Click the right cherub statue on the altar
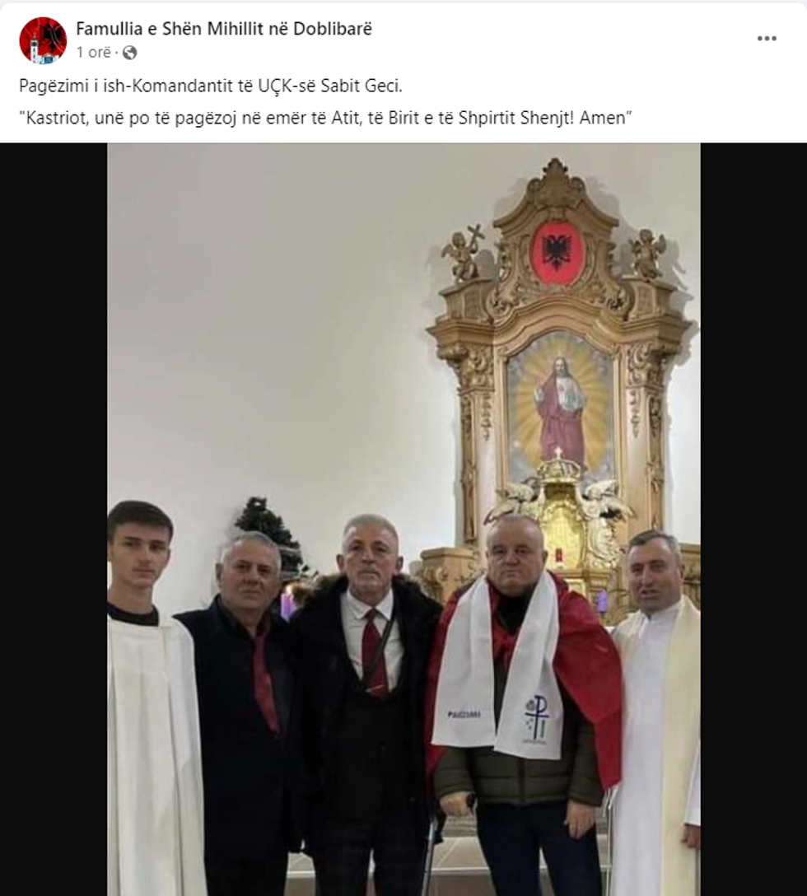Viewport: 807px width, 896px height. (649, 254)
